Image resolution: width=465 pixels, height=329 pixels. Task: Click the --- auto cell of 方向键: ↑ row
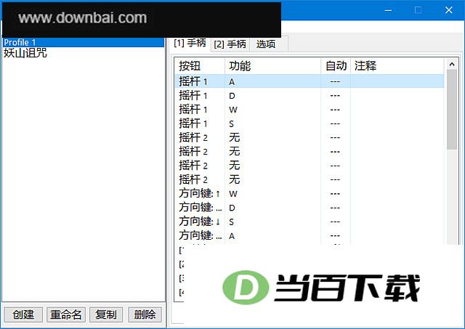point(335,193)
